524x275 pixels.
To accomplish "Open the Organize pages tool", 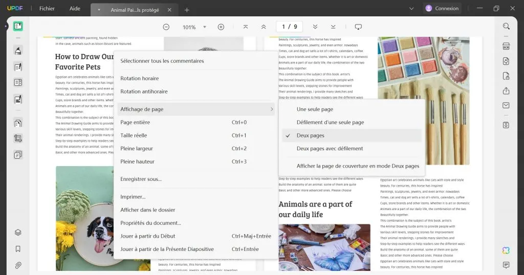I will 18,123.
